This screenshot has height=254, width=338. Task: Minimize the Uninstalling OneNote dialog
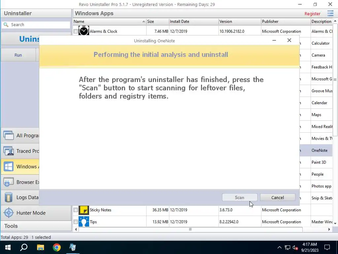tap(274, 40)
